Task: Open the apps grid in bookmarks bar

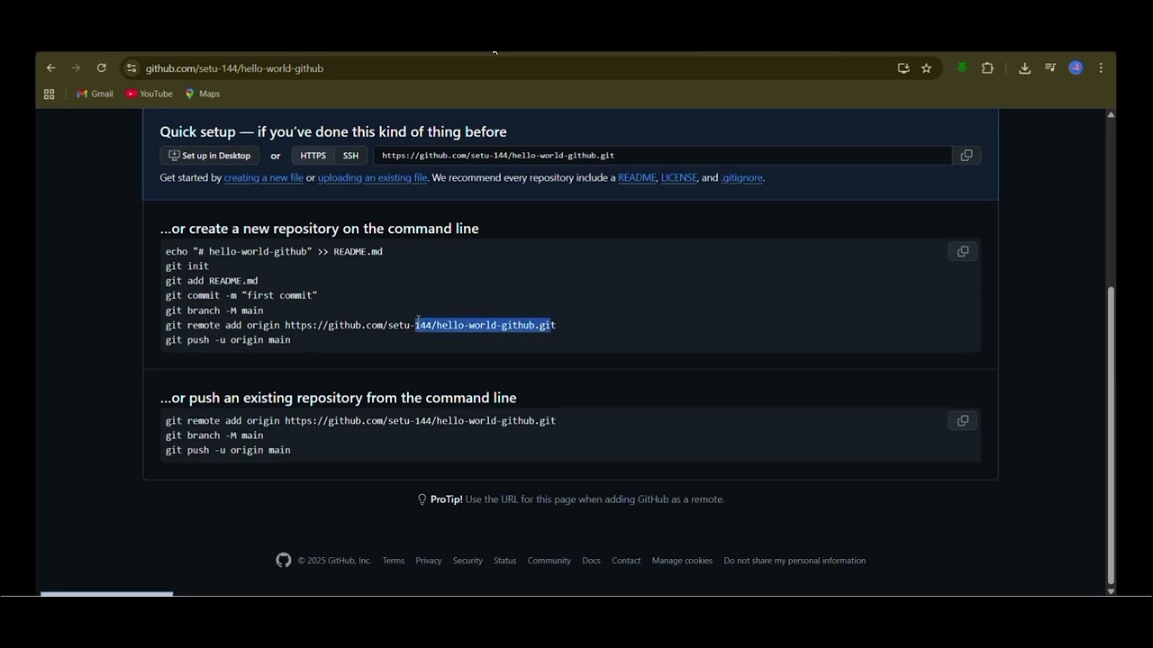Action: click(50, 94)
